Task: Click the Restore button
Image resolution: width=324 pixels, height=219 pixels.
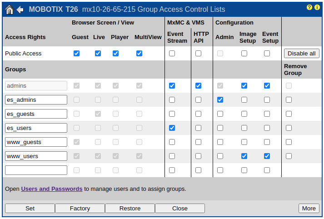Action: click(x=130, y=208)
